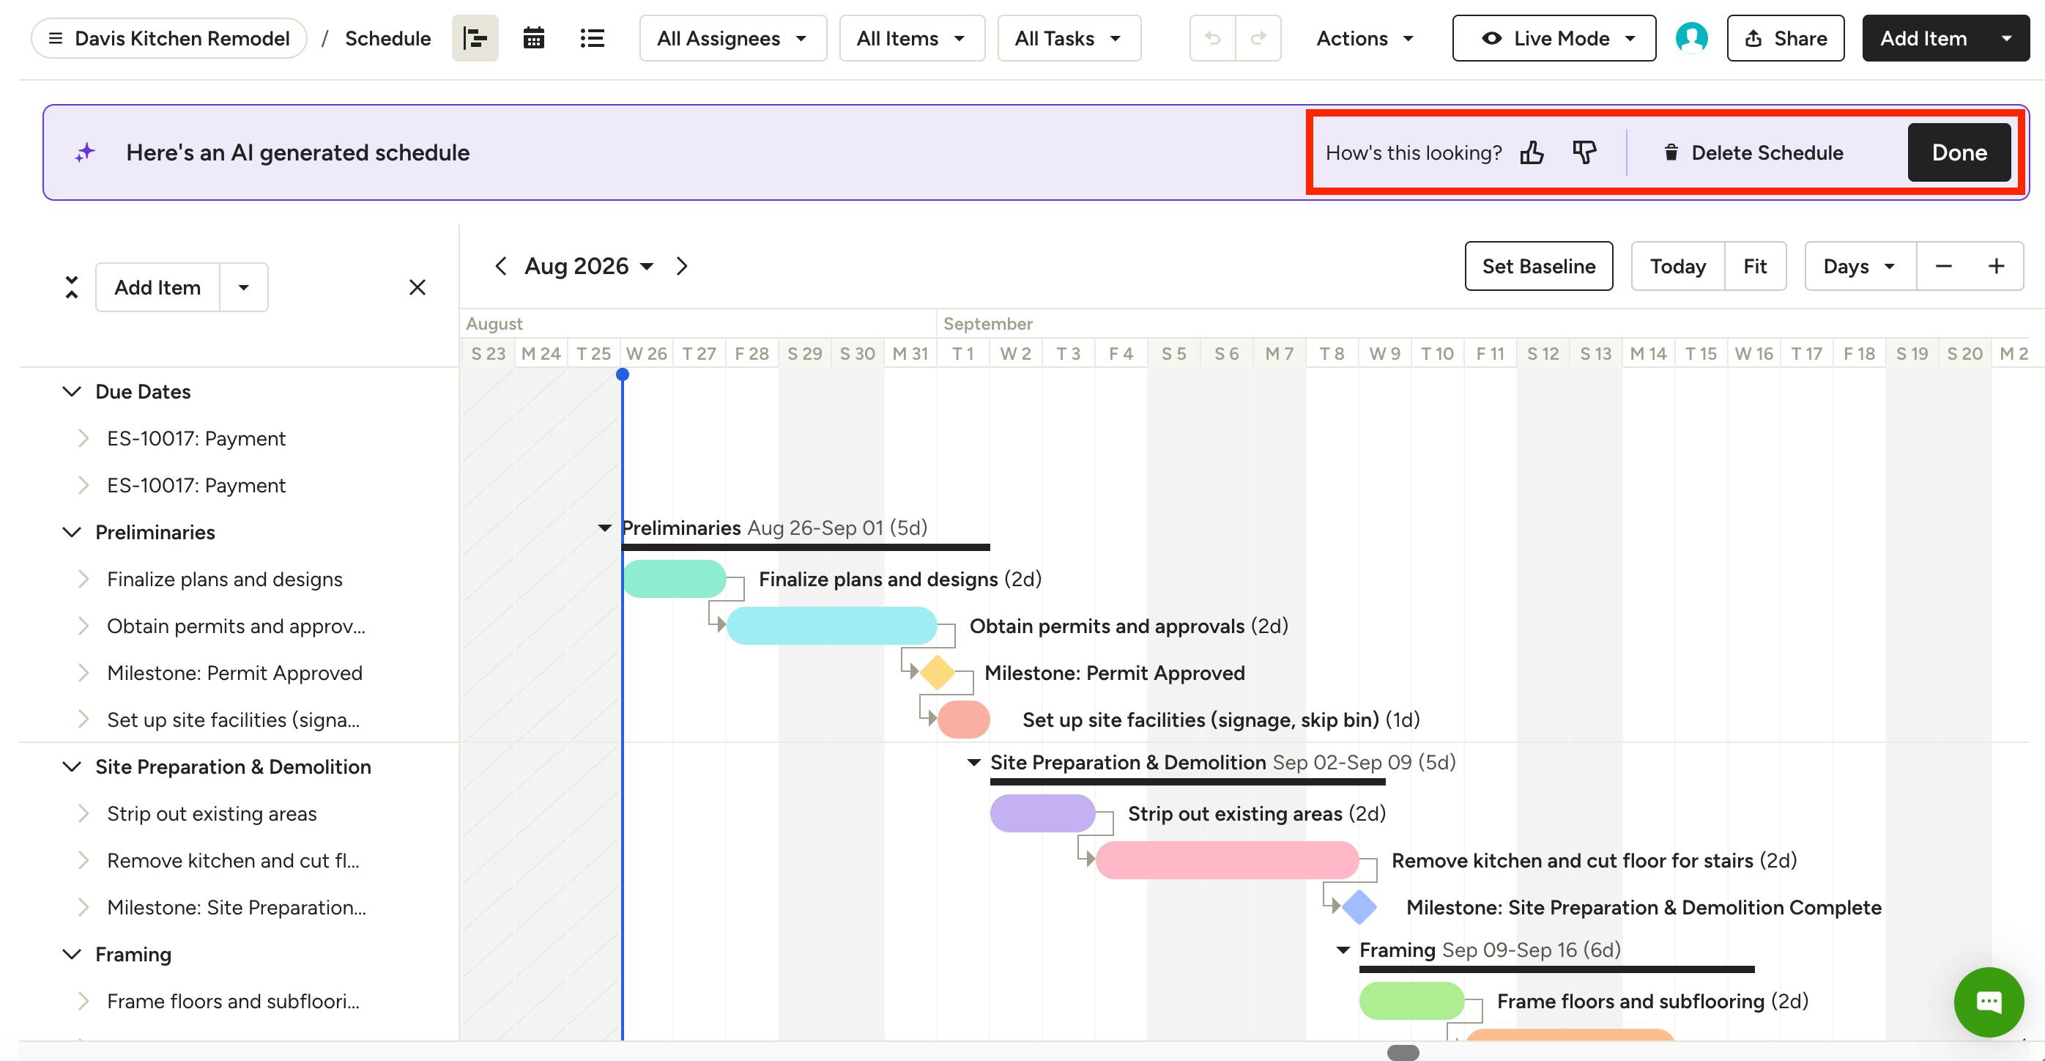This screenshot has height=1061, width=2045.
Task: Open the Live Mode dropdown
Action: point(1554,38)
